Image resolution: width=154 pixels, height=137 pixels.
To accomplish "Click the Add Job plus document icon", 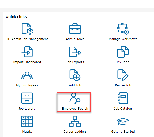I will tap(75, 75).
